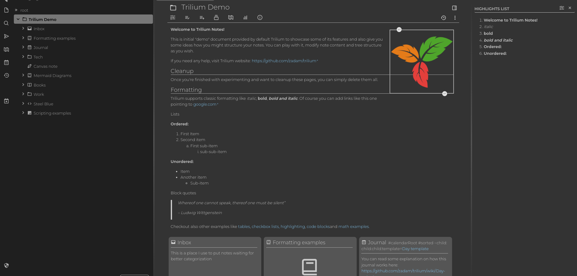Jump to 'Ordered:' highlight entry
The width and height of the screenshot is (577, 276).
click(x=493, y=47)
